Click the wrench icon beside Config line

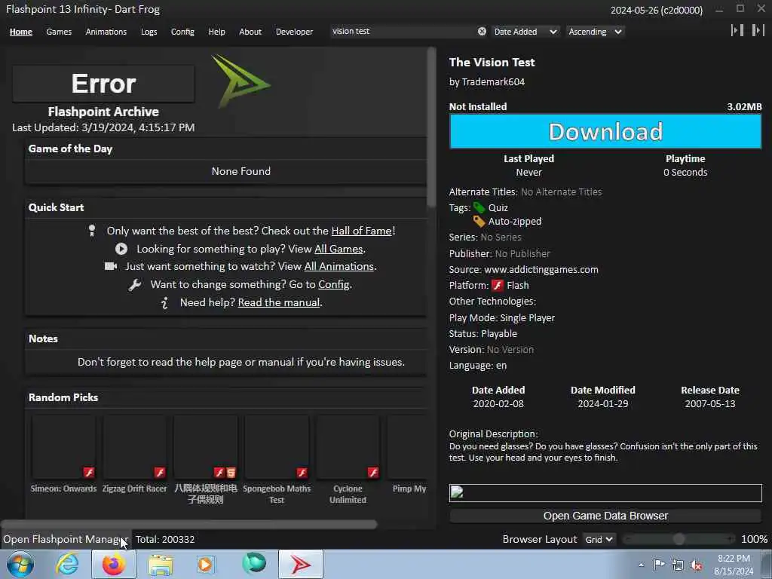pyautogui.click(x=135, y=284)
